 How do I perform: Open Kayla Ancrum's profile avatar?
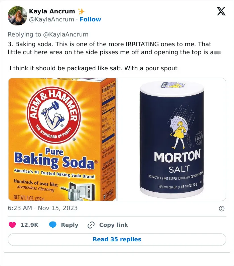17,16
